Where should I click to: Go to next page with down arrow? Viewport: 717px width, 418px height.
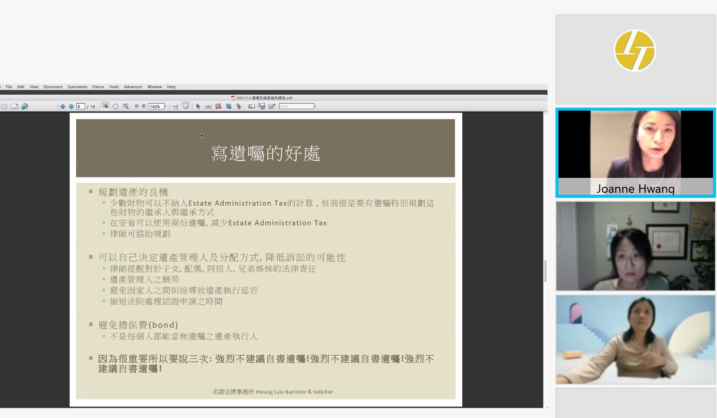(x=71, y=106)
